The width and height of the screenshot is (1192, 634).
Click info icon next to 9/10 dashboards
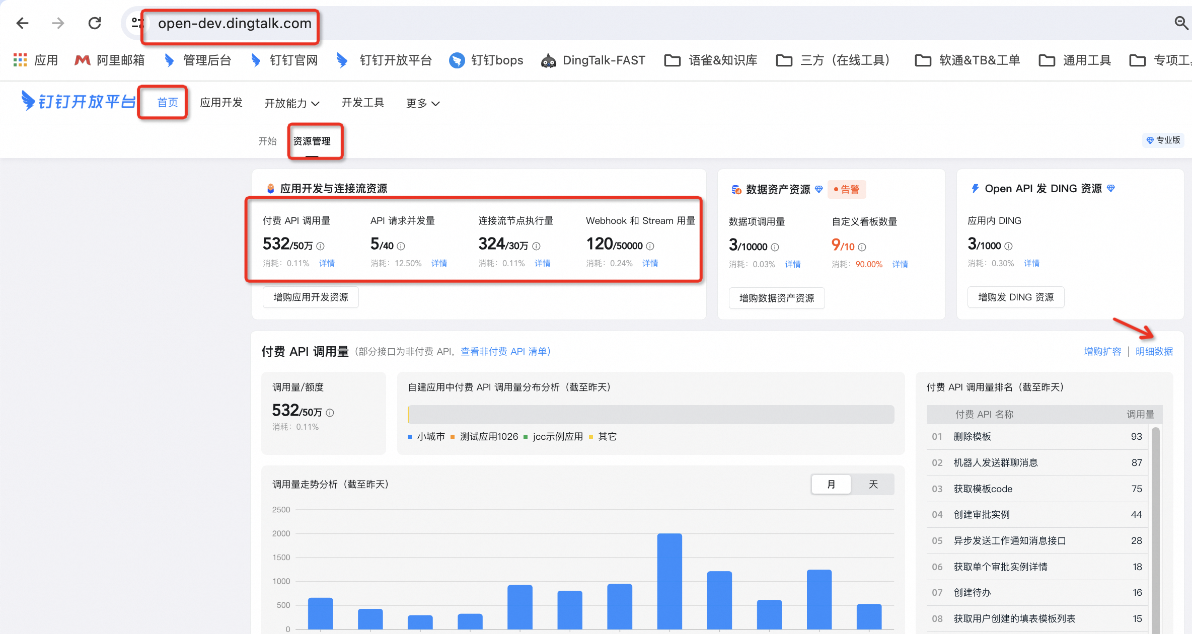point(862,247)
